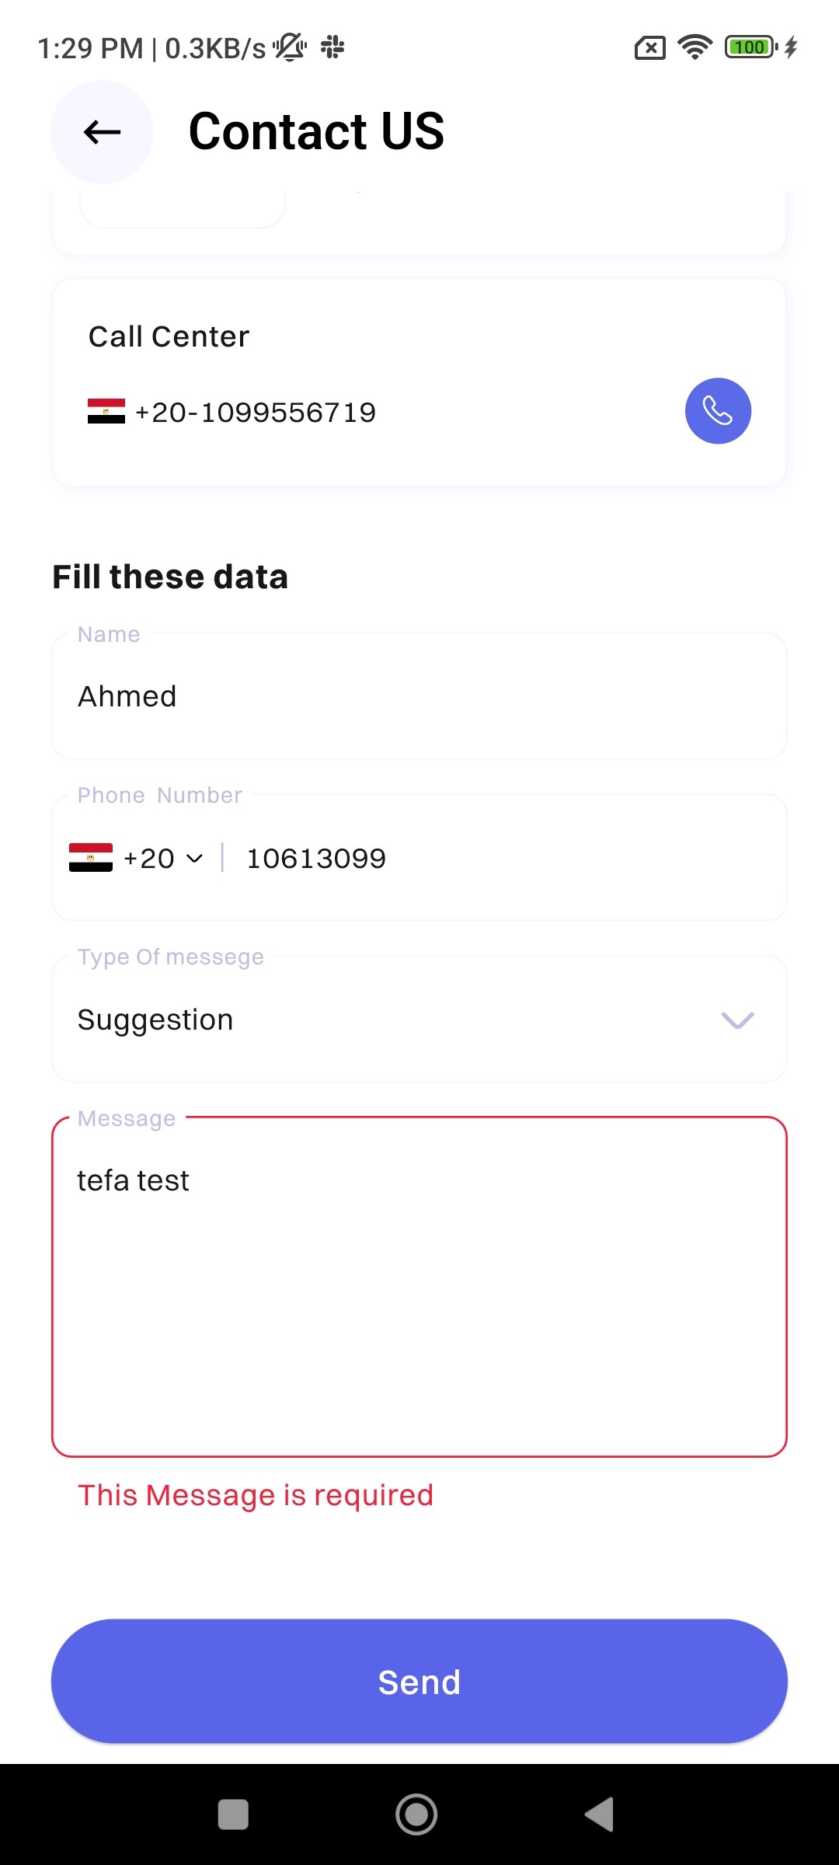Tap the battery indicator icon
This screenshot has width=839, height=1865.
tap(750, 47)
